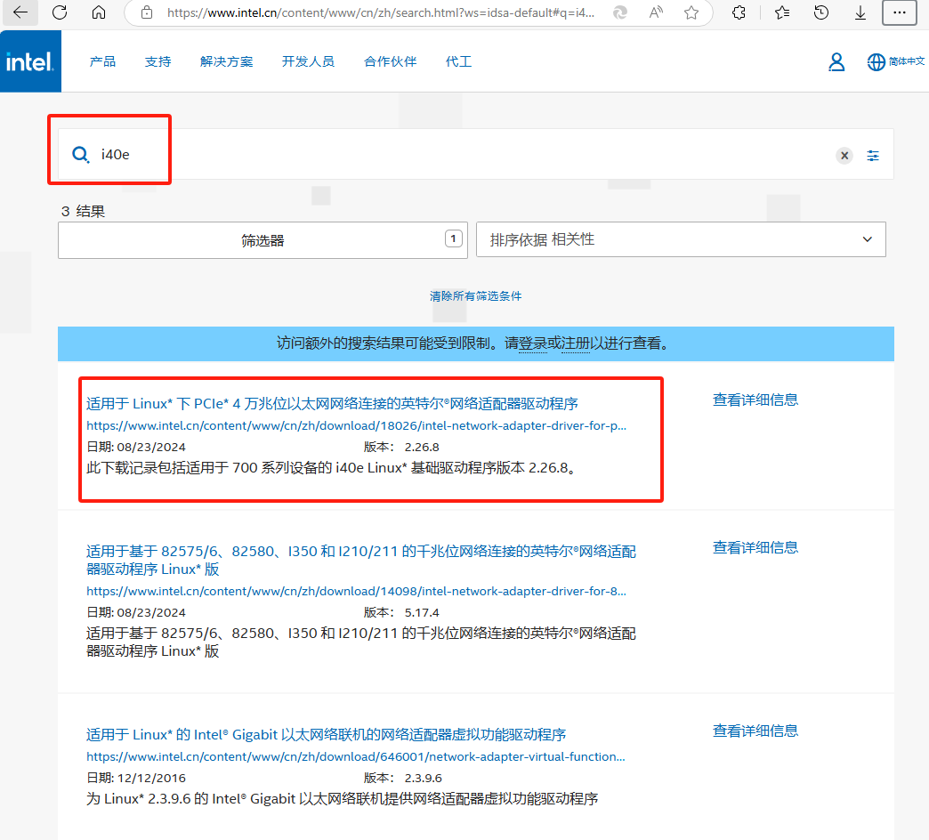Open the 产品 menu

(x=102, y=61)
